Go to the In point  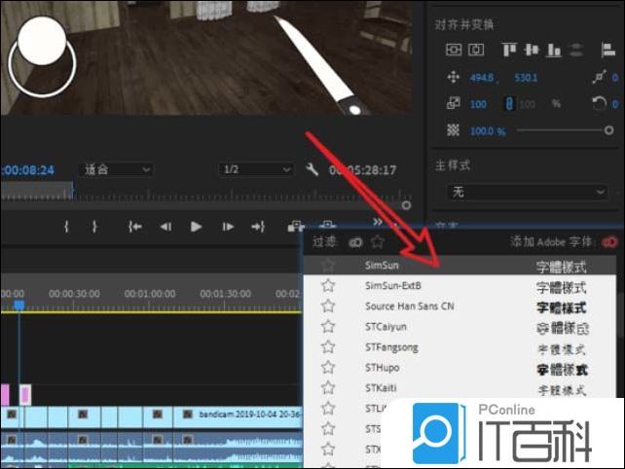pos(135,227)
